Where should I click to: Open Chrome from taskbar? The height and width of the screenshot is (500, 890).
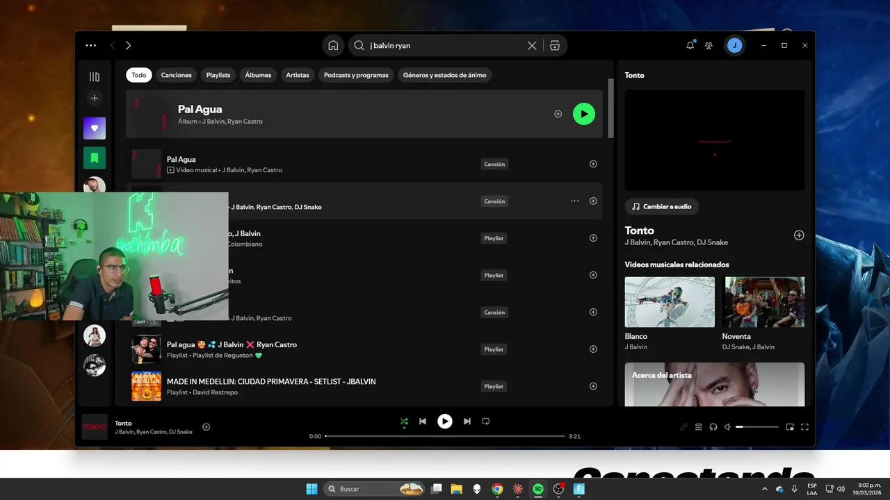[x=497, y=489]
